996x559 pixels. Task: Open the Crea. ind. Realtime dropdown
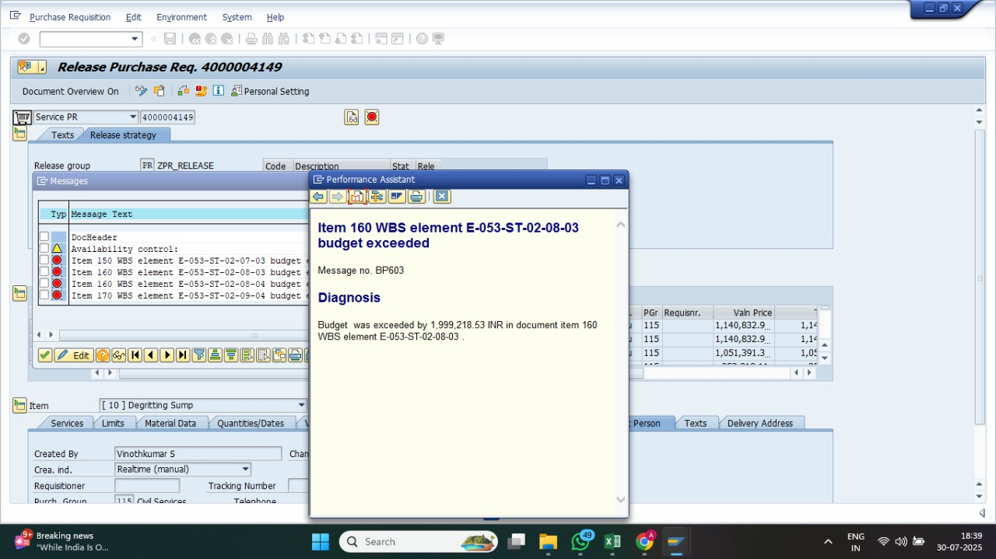tap(245, 470)
